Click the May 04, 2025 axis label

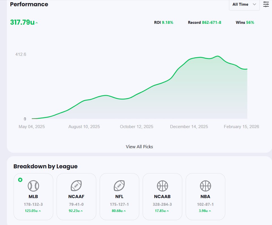point(32,127)
